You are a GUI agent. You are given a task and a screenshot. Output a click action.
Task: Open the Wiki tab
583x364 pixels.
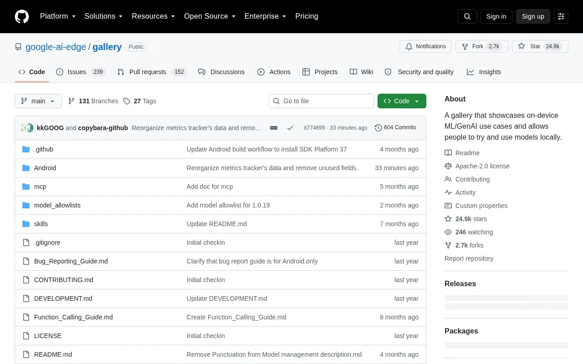[x=361, y=72]
